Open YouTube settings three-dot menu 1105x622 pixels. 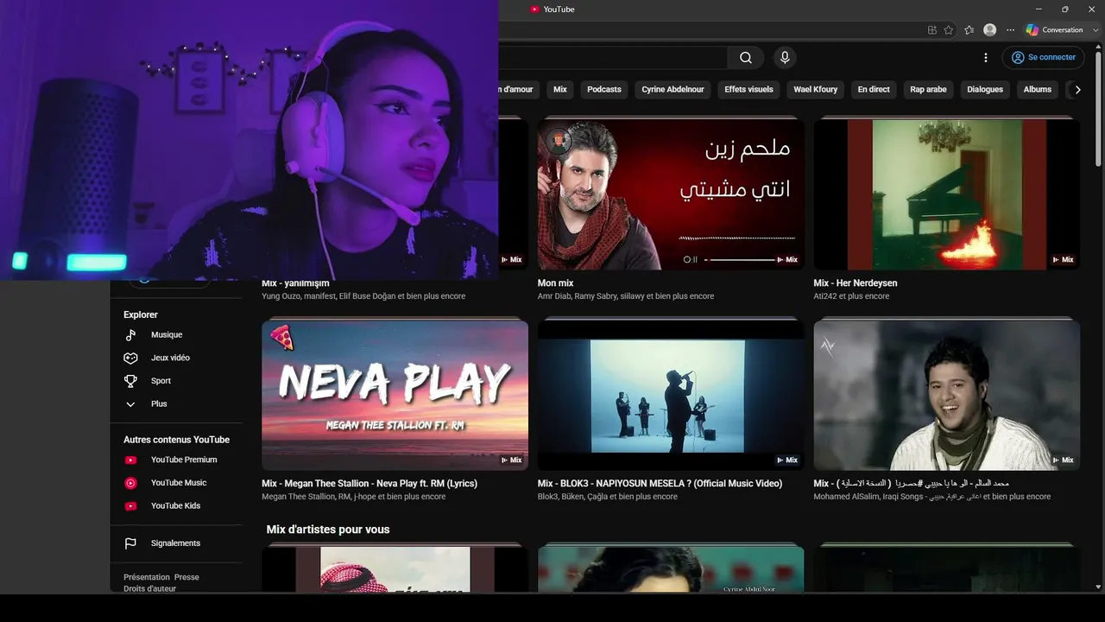986,58
